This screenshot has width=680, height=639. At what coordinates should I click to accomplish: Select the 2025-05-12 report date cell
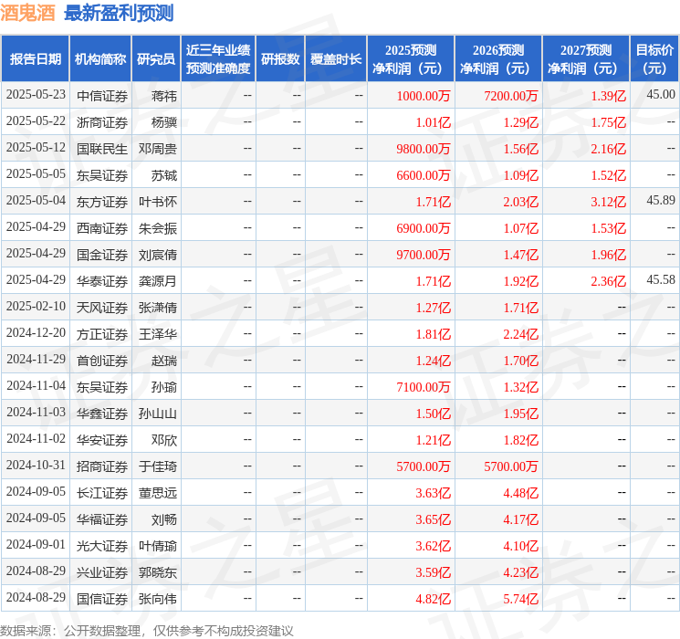[37, 148]
